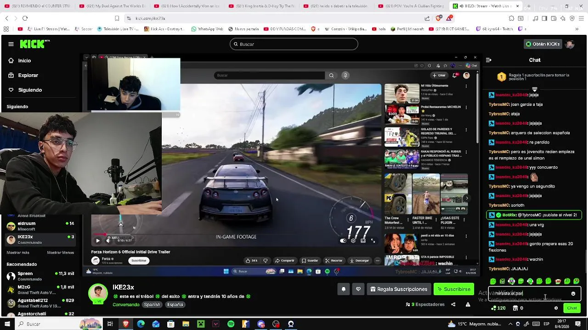The width and height of the screenshot is (588, 330).
Task: Open the WhatsApp Web bookmark
Action: pos(207,29)
